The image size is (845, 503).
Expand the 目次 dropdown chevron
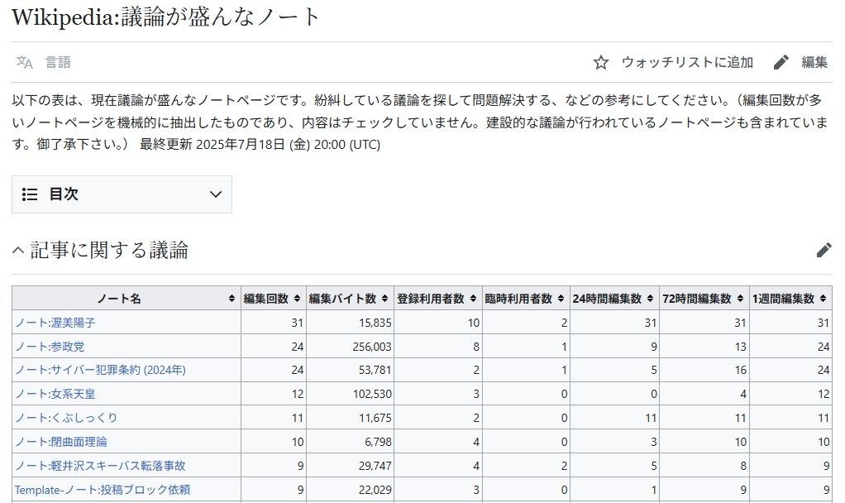pyautogui.click(x=216, y=194)
